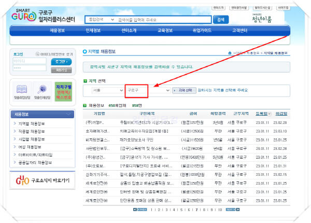Open the 통합검색 search category dropdown

pyautogui.click(x=101, y=19)
